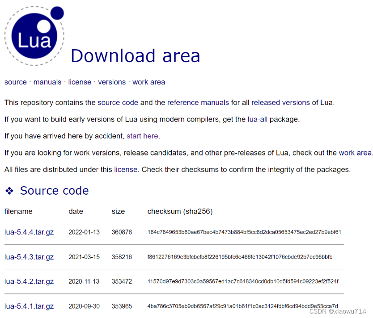The height and width of the screenshot is (318, 373).
Task: Open the versions navigation link
Action: click(112, 82)
